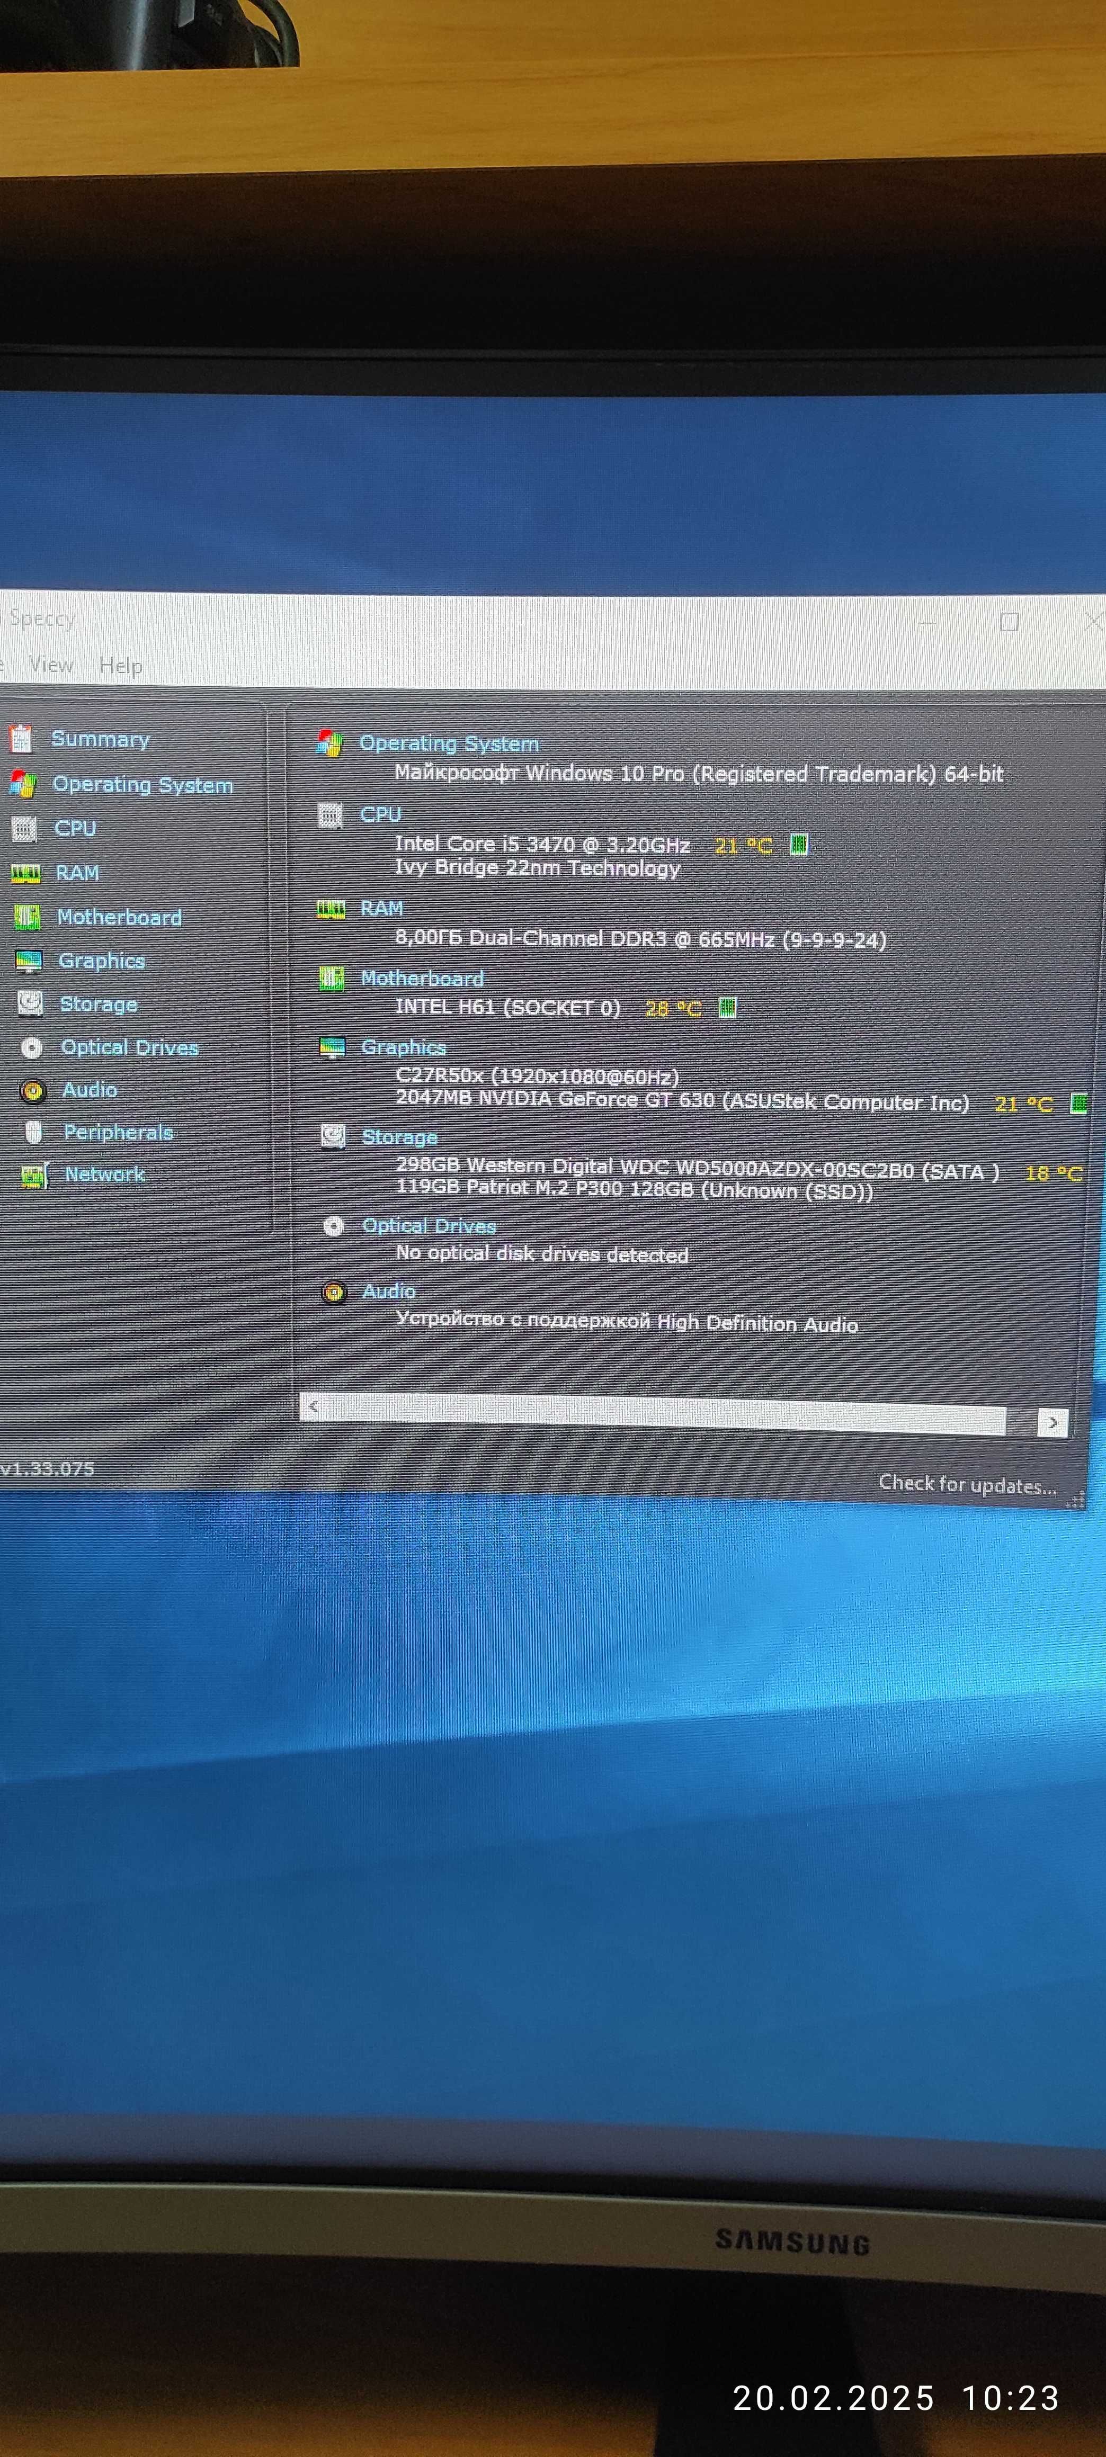
Task: Click the Operating System Windows flag sidebar icon
Action: coord(23,784)
